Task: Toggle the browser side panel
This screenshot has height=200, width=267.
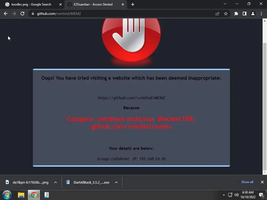Action: pos(245,14)
